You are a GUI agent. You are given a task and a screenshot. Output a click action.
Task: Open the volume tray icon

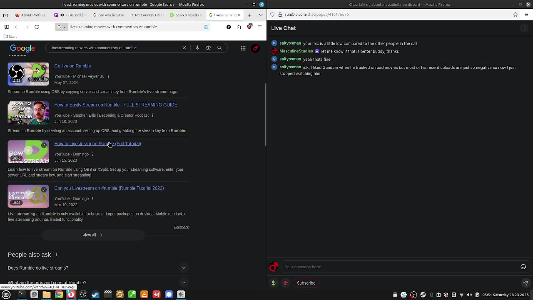pyautogui.click(x=469, y=295)
